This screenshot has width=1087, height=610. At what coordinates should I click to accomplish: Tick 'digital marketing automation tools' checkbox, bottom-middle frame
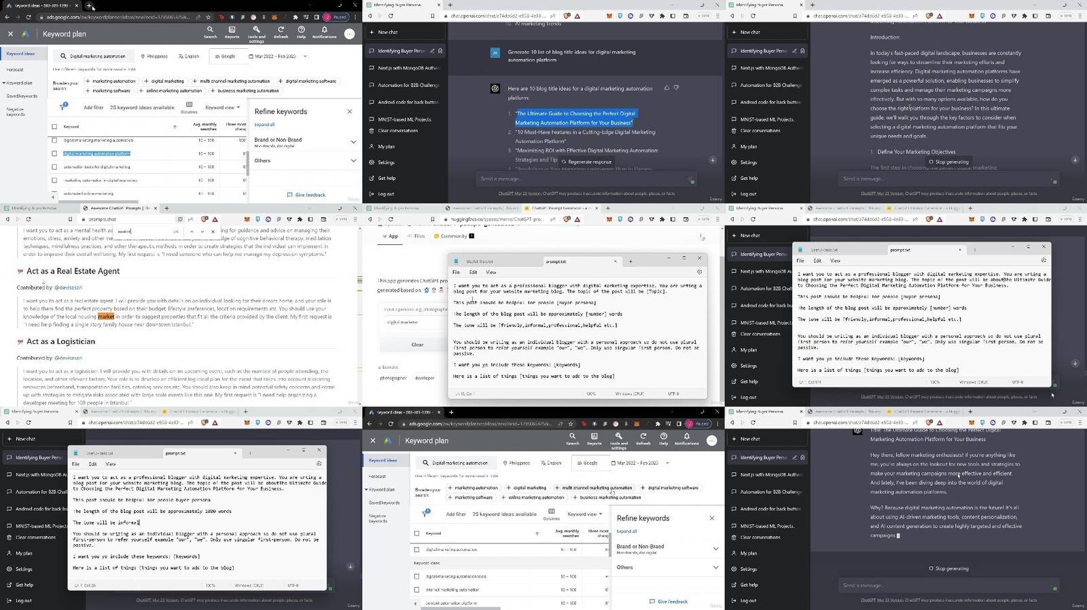(416, 577)
